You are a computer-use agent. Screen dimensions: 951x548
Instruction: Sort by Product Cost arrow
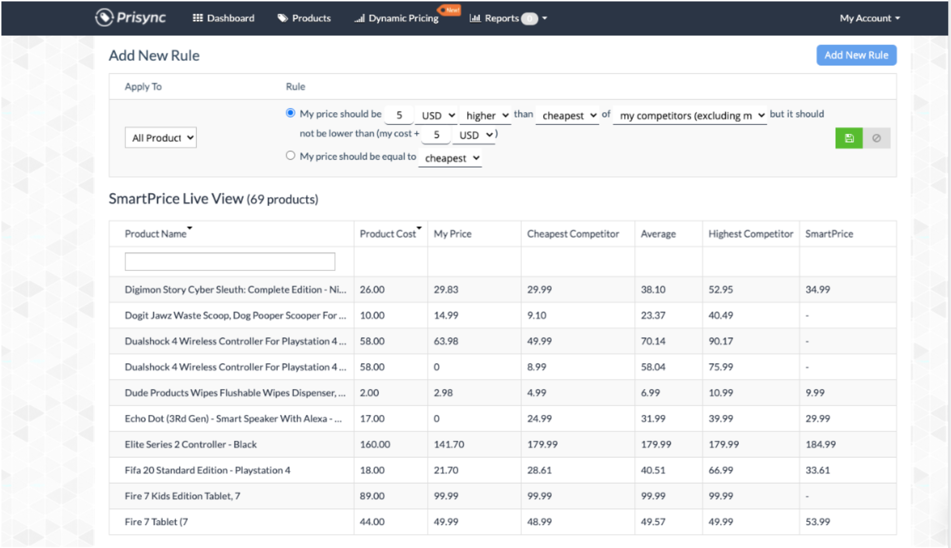click(x=419, y=228)
